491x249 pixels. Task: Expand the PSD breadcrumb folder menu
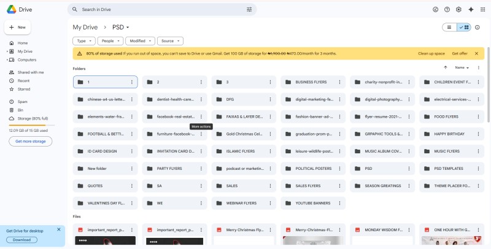[120, 27]
